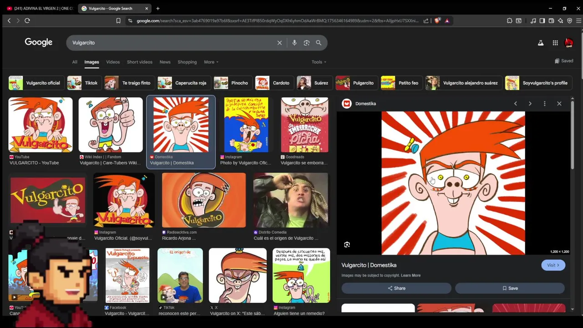
Task: Visit the Domestika source page
Action: (x=553, y=265)
